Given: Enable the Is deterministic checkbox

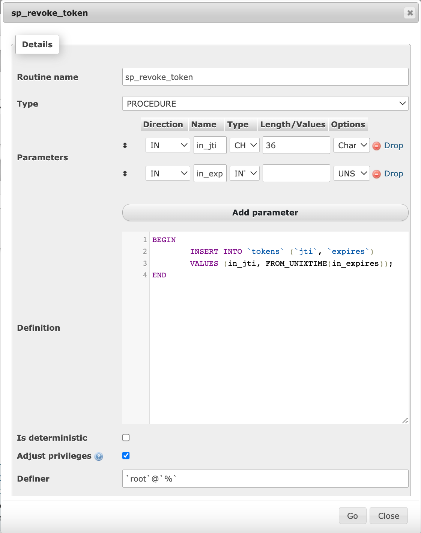Looking at the screenshot, I should (126, 437).
